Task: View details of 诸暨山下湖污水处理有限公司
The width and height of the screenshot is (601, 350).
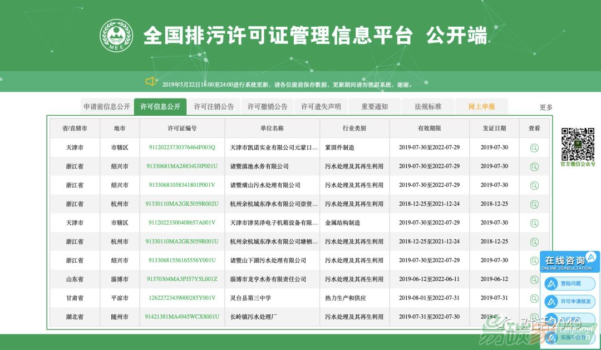Action: [x=534, y=260]
